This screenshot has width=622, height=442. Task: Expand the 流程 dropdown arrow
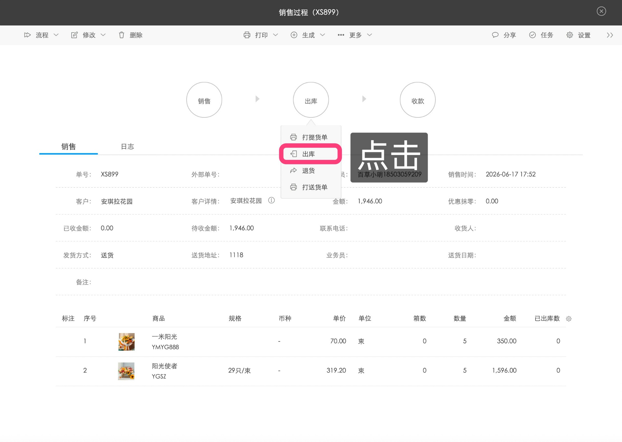[x=56, y=35]
